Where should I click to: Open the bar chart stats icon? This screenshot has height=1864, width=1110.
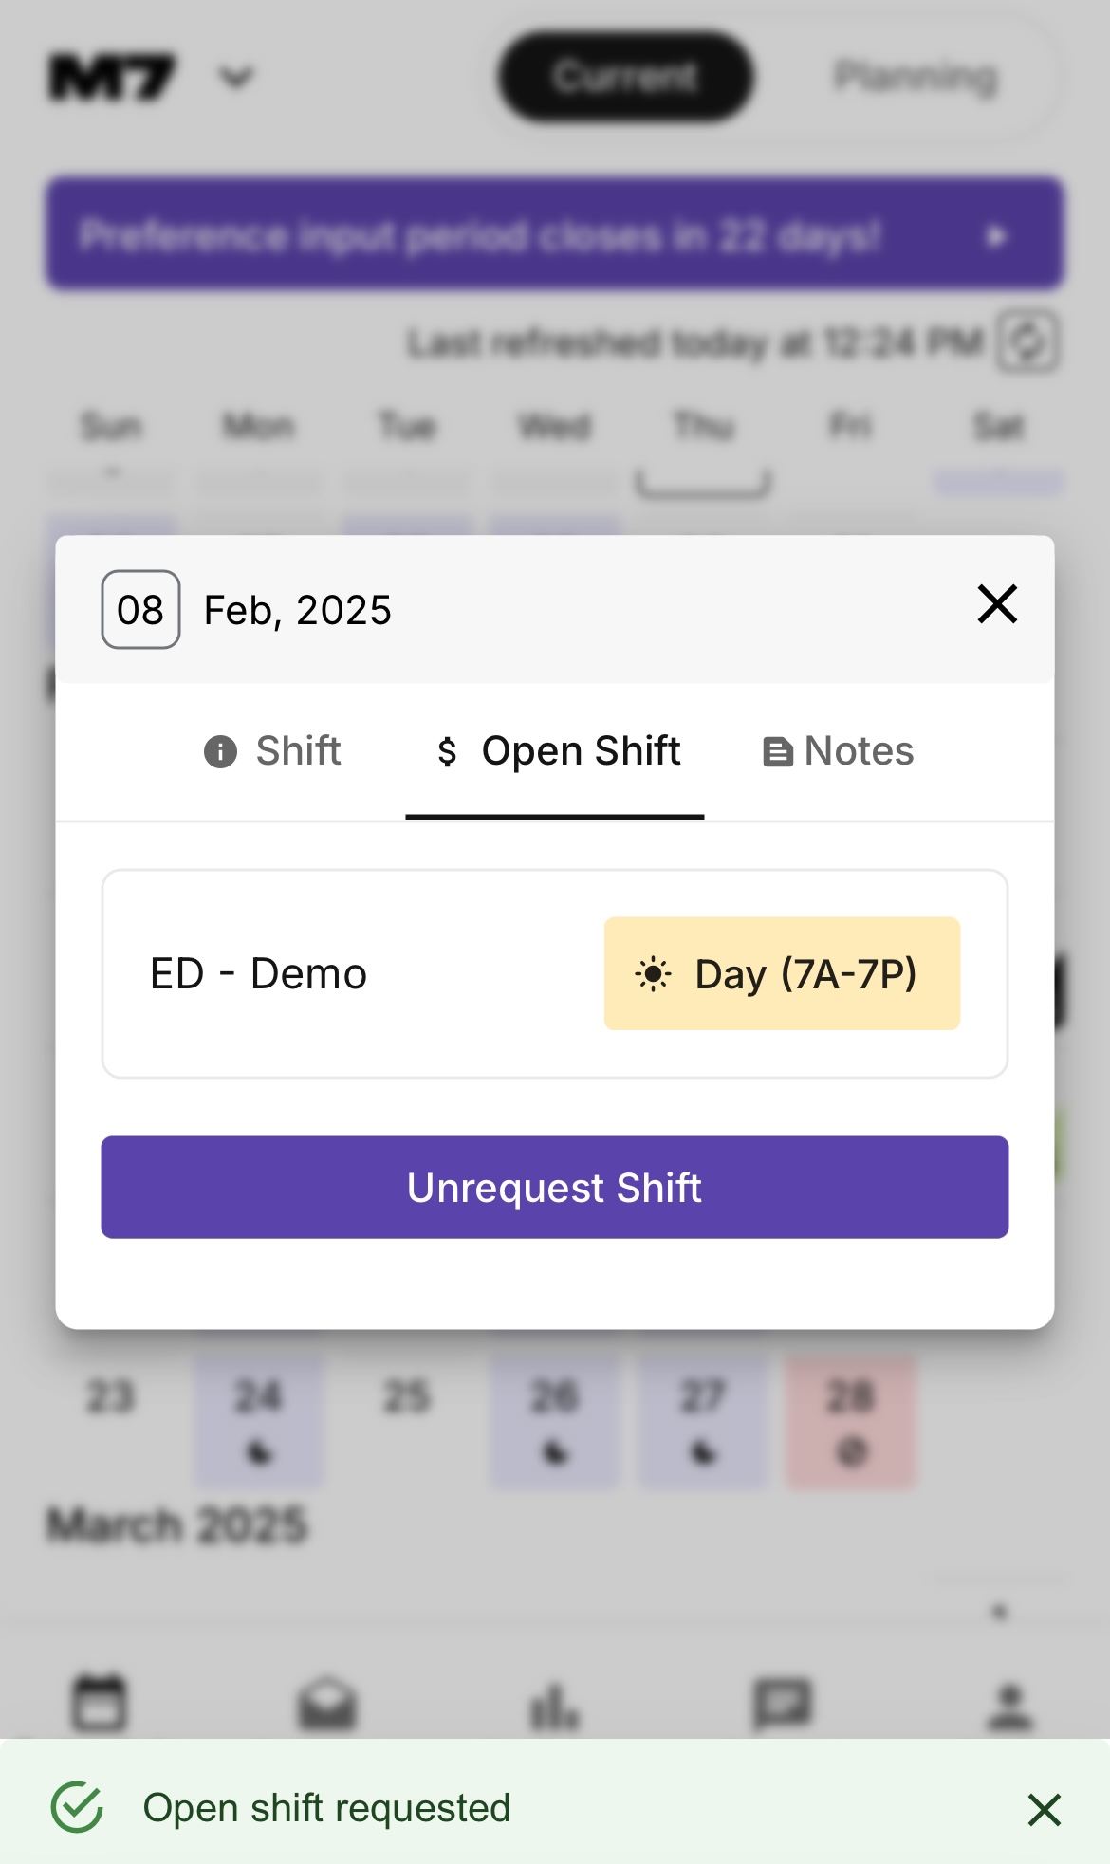click(x=555, y=1705)
